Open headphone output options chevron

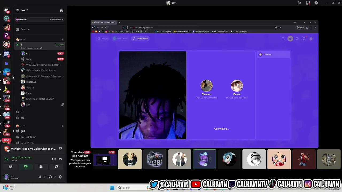tap(55, 177)
